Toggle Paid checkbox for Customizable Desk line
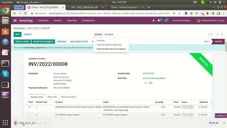The height and width of the screenshot is (128, 227). (x=29, y=107)
